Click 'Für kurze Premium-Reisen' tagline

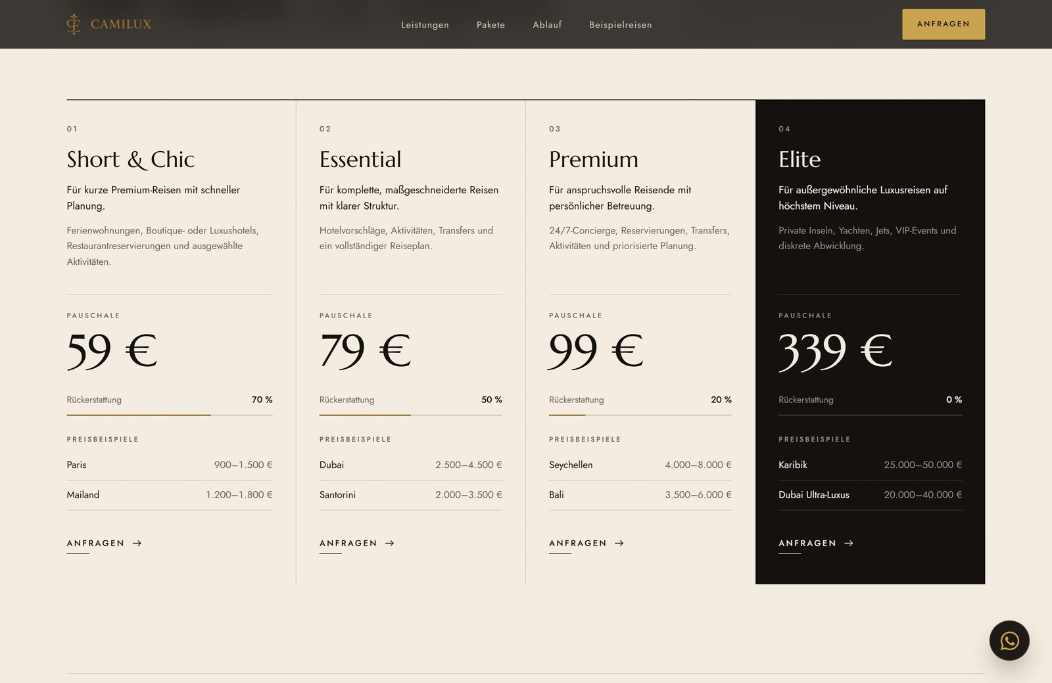tap(153, 198)
